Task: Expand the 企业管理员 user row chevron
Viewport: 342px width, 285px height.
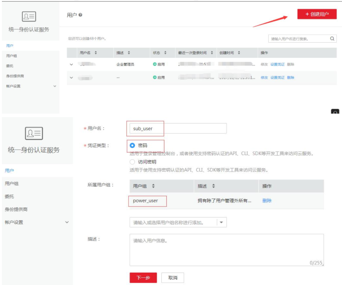Action: coord(71,65)
